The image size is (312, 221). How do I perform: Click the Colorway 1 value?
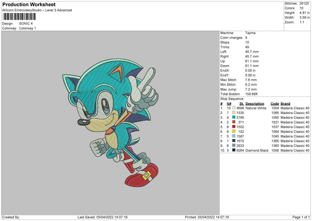point(28,28)
